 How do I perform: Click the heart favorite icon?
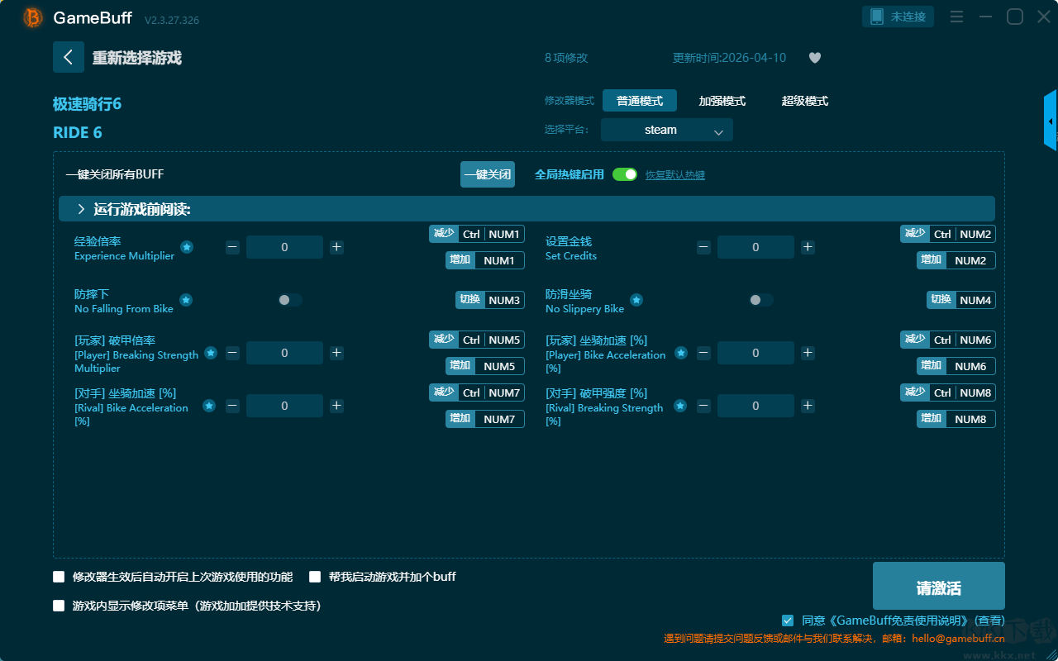click(x=815, y=58)
